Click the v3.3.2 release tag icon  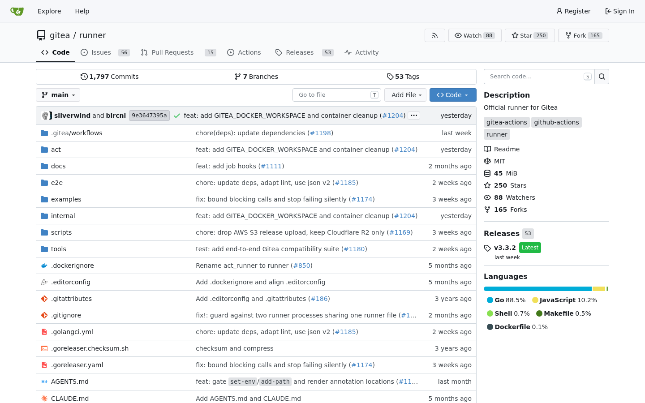click(x=487, y=248)
